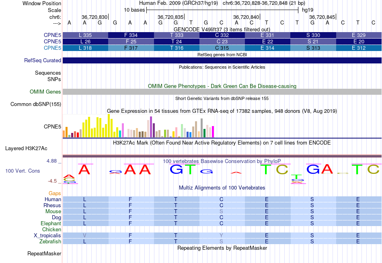Click the Mouse species label
Image resolution: width=382 pixels, height=263 pixels.
[53, 212]
